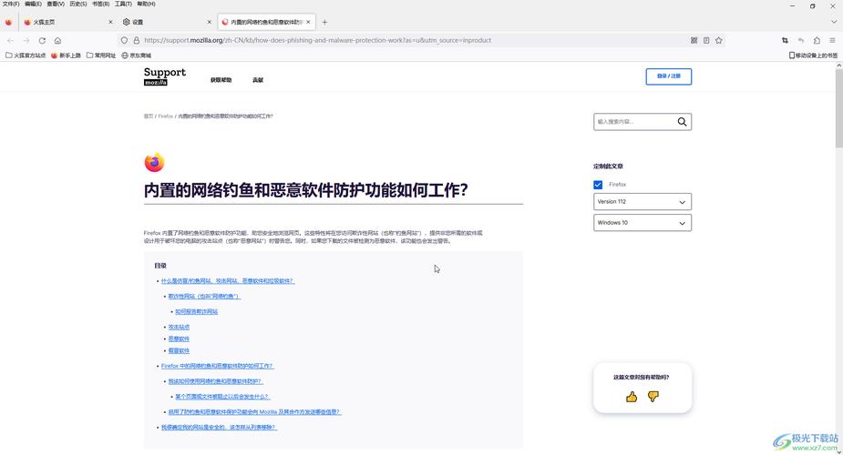Switch to the 火狐主页 tab

coord(67,22)
